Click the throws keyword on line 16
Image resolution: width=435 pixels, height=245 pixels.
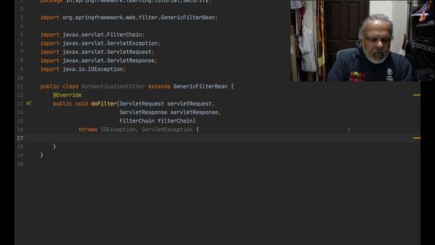pos(88,129)
